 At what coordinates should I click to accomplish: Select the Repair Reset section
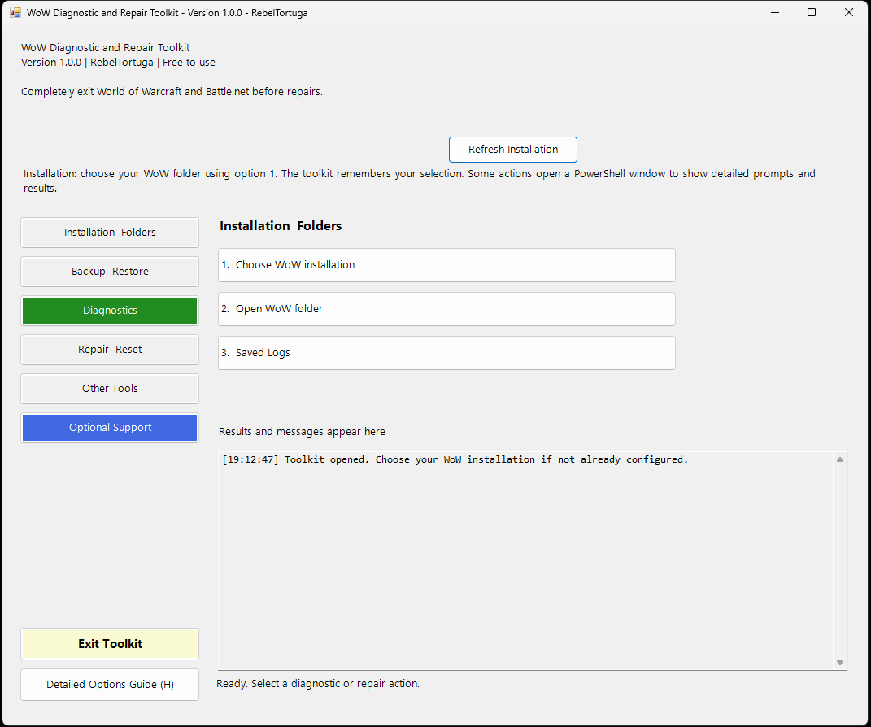[110, 350]
